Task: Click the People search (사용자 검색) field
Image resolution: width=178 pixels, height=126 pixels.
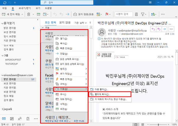Action: coord(124,14)
